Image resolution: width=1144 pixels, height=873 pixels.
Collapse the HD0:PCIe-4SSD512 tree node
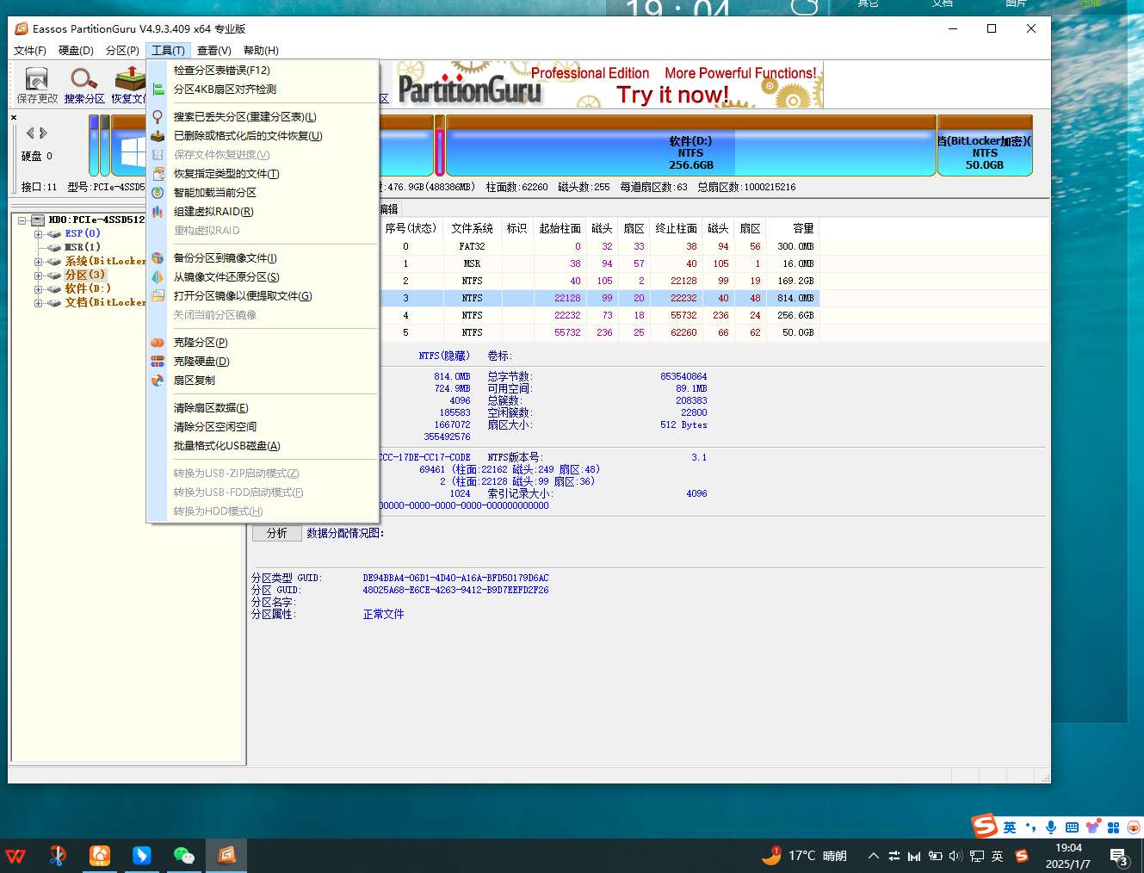click(22, 220)
